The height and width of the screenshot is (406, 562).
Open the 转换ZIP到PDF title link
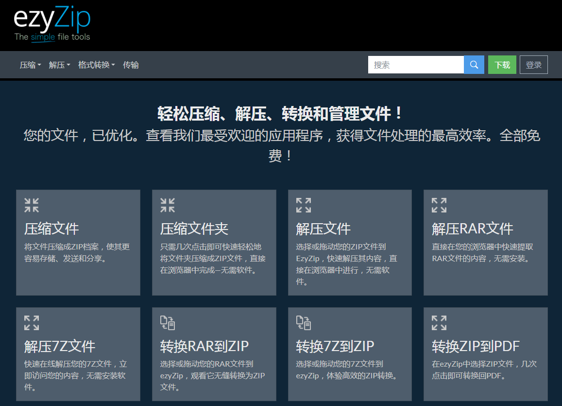476,346
